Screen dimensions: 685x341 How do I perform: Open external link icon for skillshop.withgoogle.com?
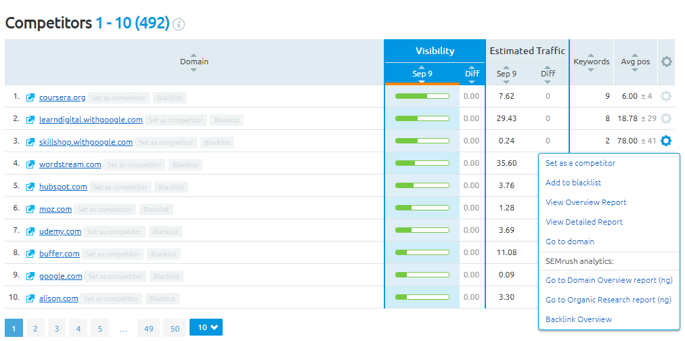click(30, 142)
